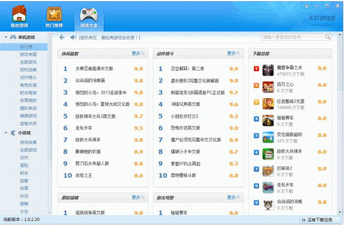Open 更多 for 即时战略 list
The height and width of the screenshot is (225, 345).
tap(138, 197)
